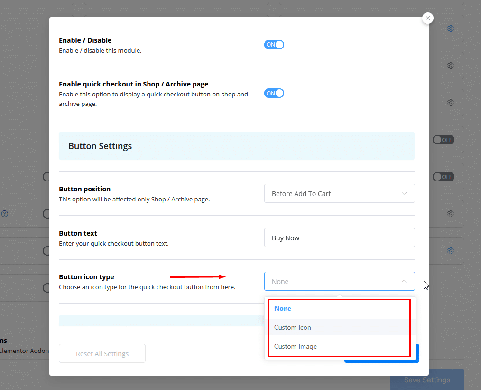Open the Button position dropdown
The width and height of the screenshot is (481, 390).
[x=339, y=193]
